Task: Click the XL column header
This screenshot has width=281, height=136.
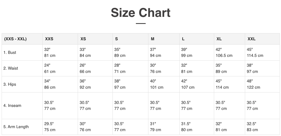Action: pyautogui.click(x=219, y=39)
